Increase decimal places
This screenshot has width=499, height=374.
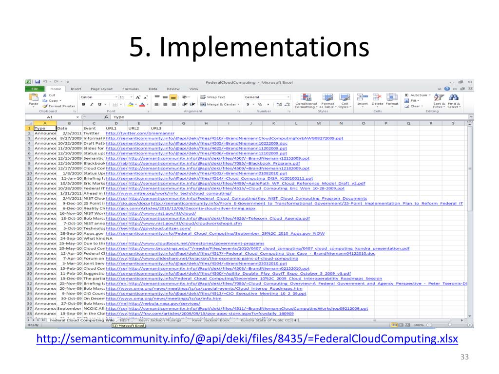coord(279,104)
